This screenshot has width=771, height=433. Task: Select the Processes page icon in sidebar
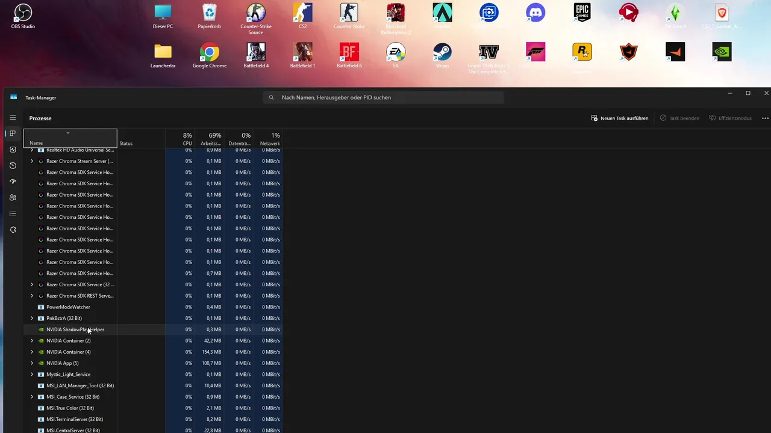point(13,134)
